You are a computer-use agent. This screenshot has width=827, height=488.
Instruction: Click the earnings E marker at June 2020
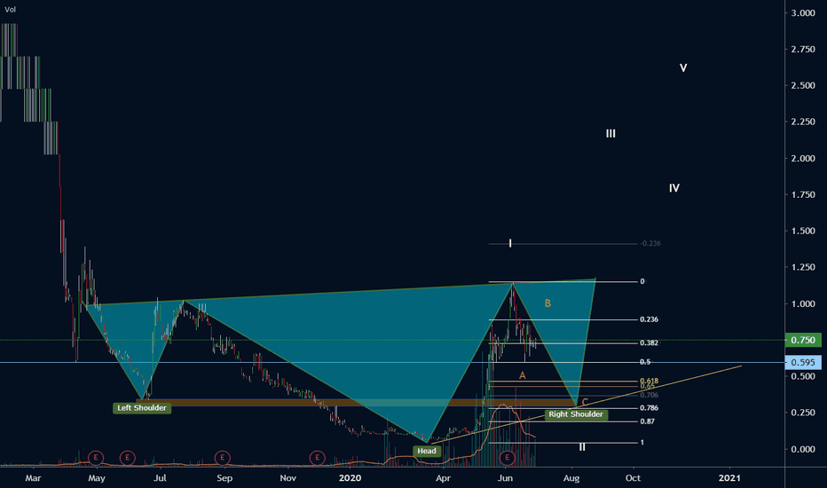507,458
